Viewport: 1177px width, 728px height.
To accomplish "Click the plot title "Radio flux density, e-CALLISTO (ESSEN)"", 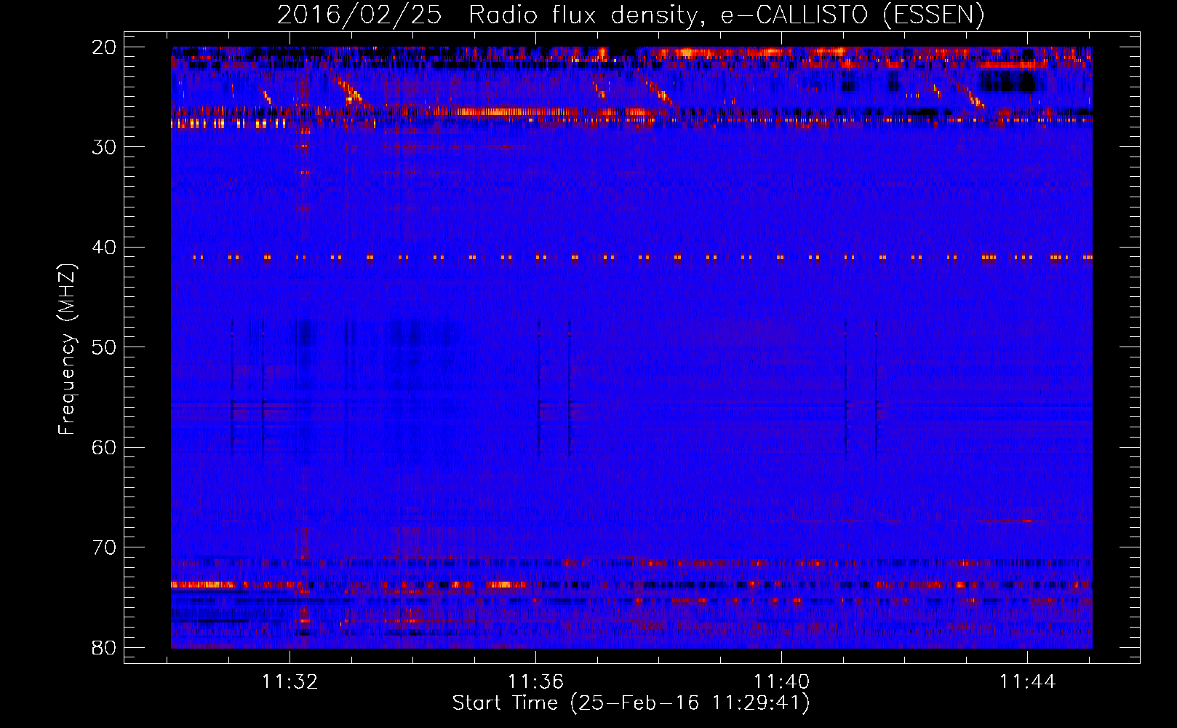I will pos(726,15).
